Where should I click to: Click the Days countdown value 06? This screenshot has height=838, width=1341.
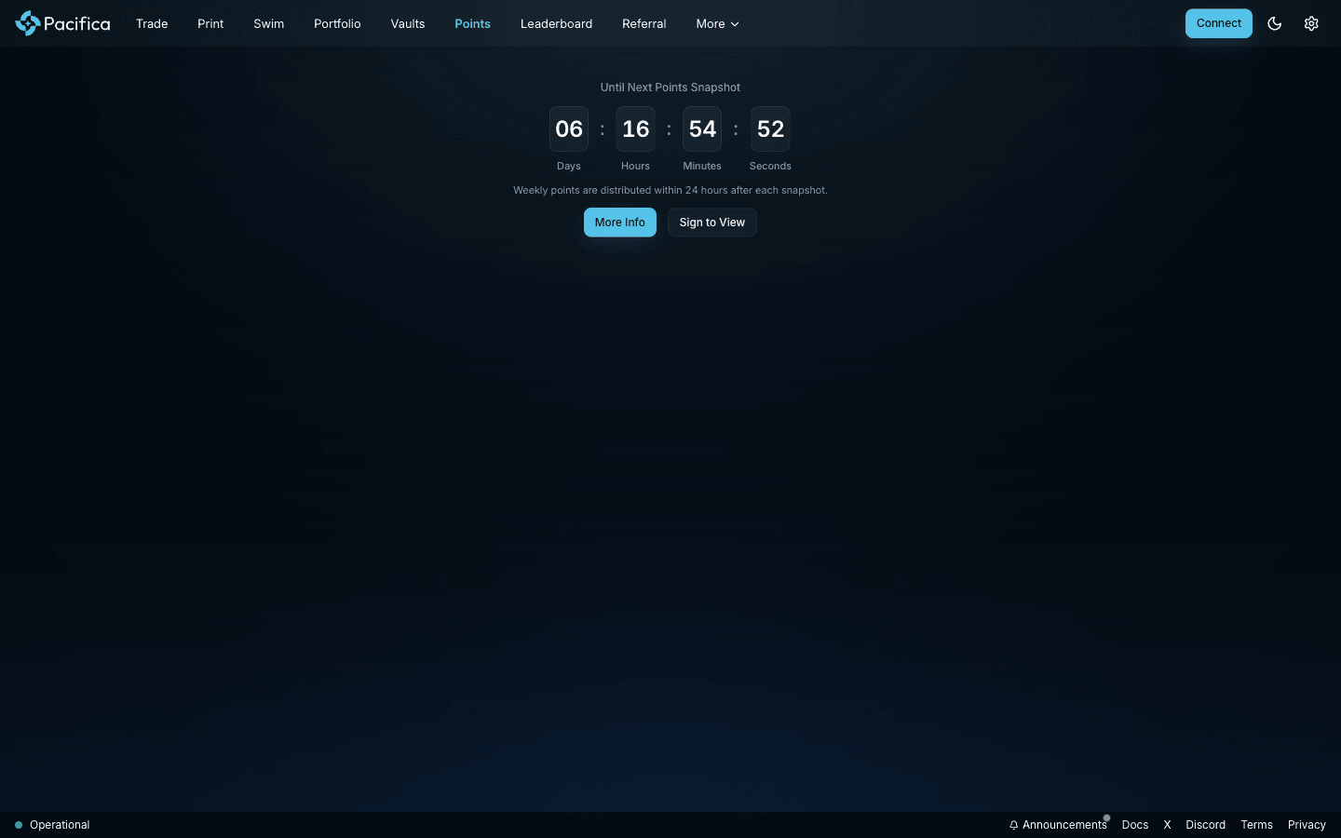click(x=569, y=129)
